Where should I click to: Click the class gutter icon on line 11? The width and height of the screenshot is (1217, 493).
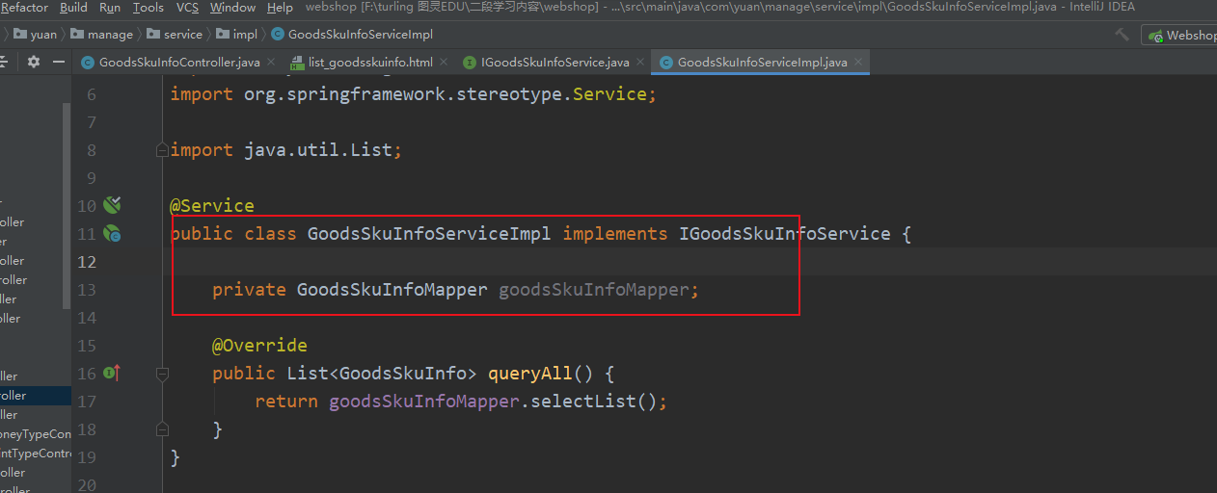(x=112, y=233)
